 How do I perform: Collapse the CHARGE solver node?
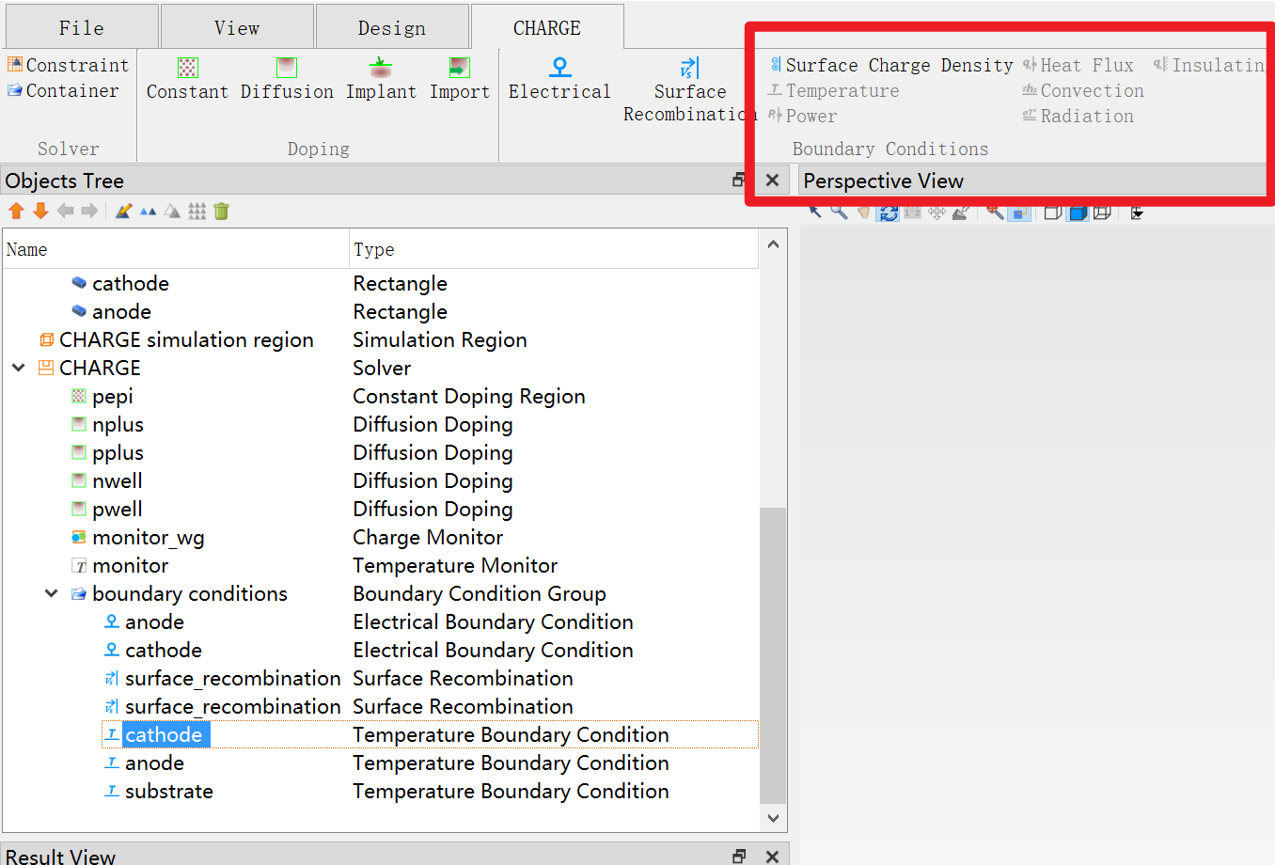[x=18, y=368]
